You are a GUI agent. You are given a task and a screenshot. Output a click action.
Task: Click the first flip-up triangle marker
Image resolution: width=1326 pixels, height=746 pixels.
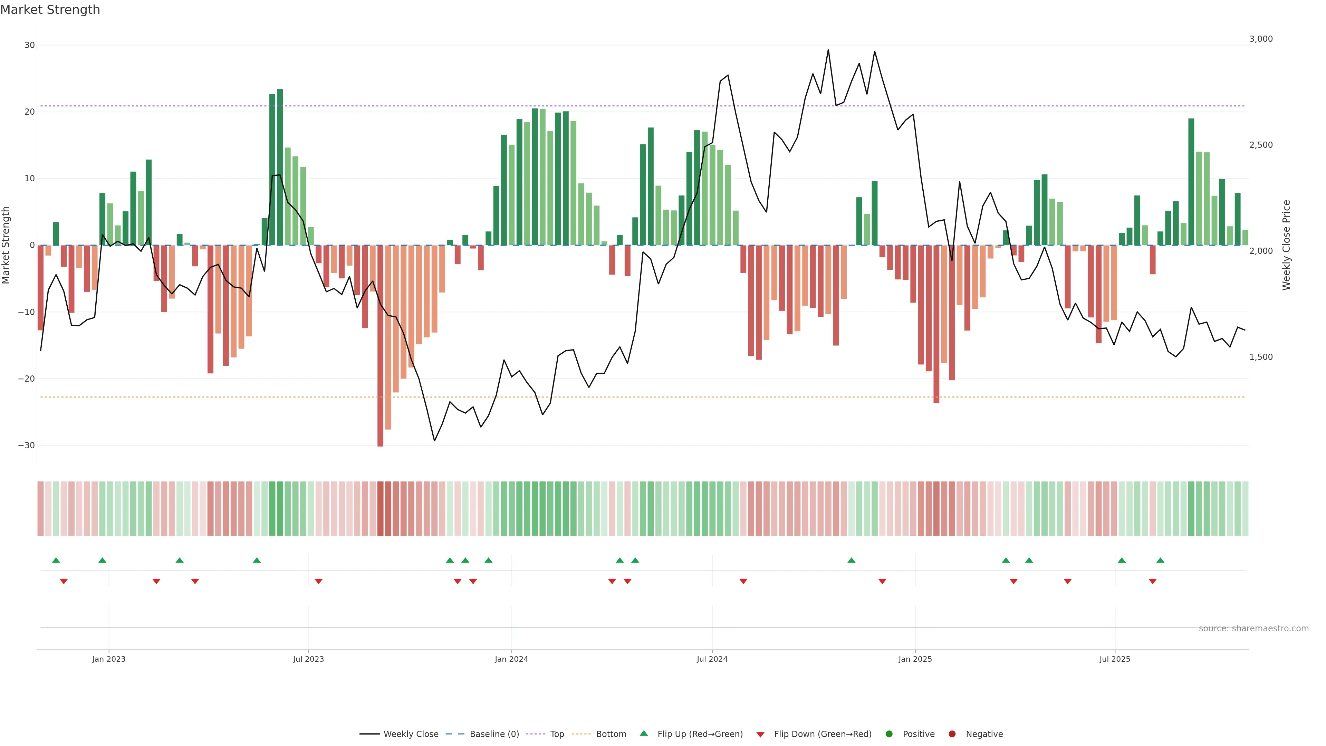56,560
